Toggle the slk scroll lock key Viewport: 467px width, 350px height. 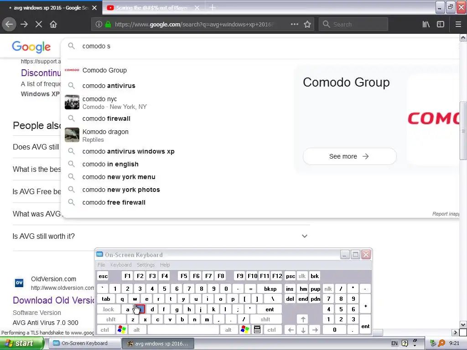[x=302, y=276]
